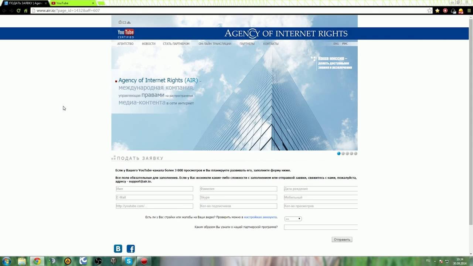Image resolution: width=473 pixels, height=266 pixels.
Task: Select the second slider dot
Action: click(x=343, y=153)
